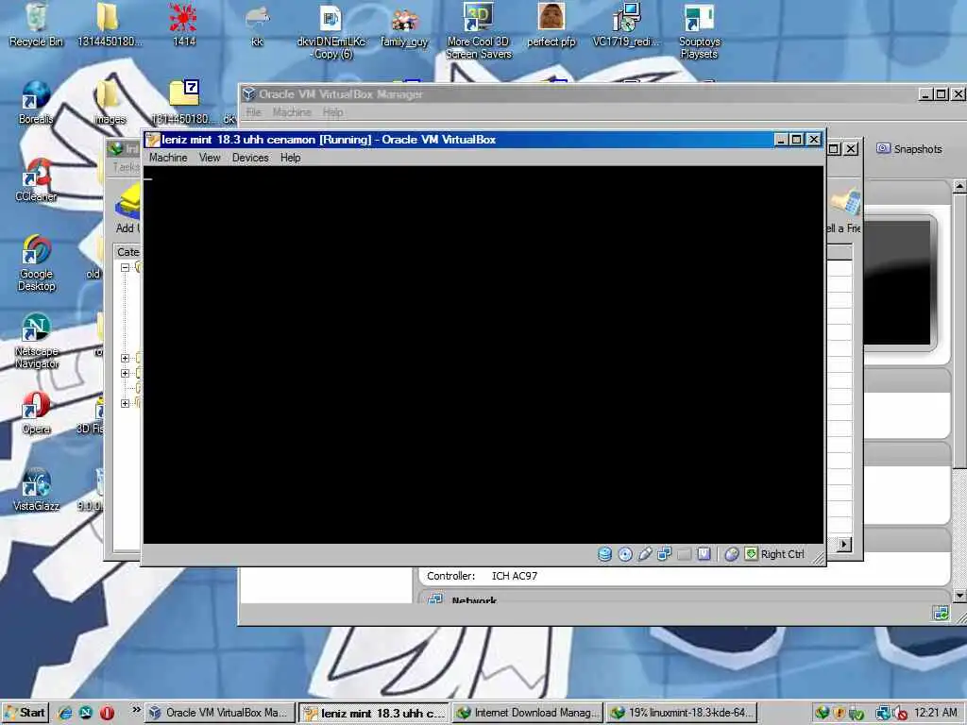Select the VistaGlazz desktop shortcut
967x725 pixels.
[x=37, y=491]
